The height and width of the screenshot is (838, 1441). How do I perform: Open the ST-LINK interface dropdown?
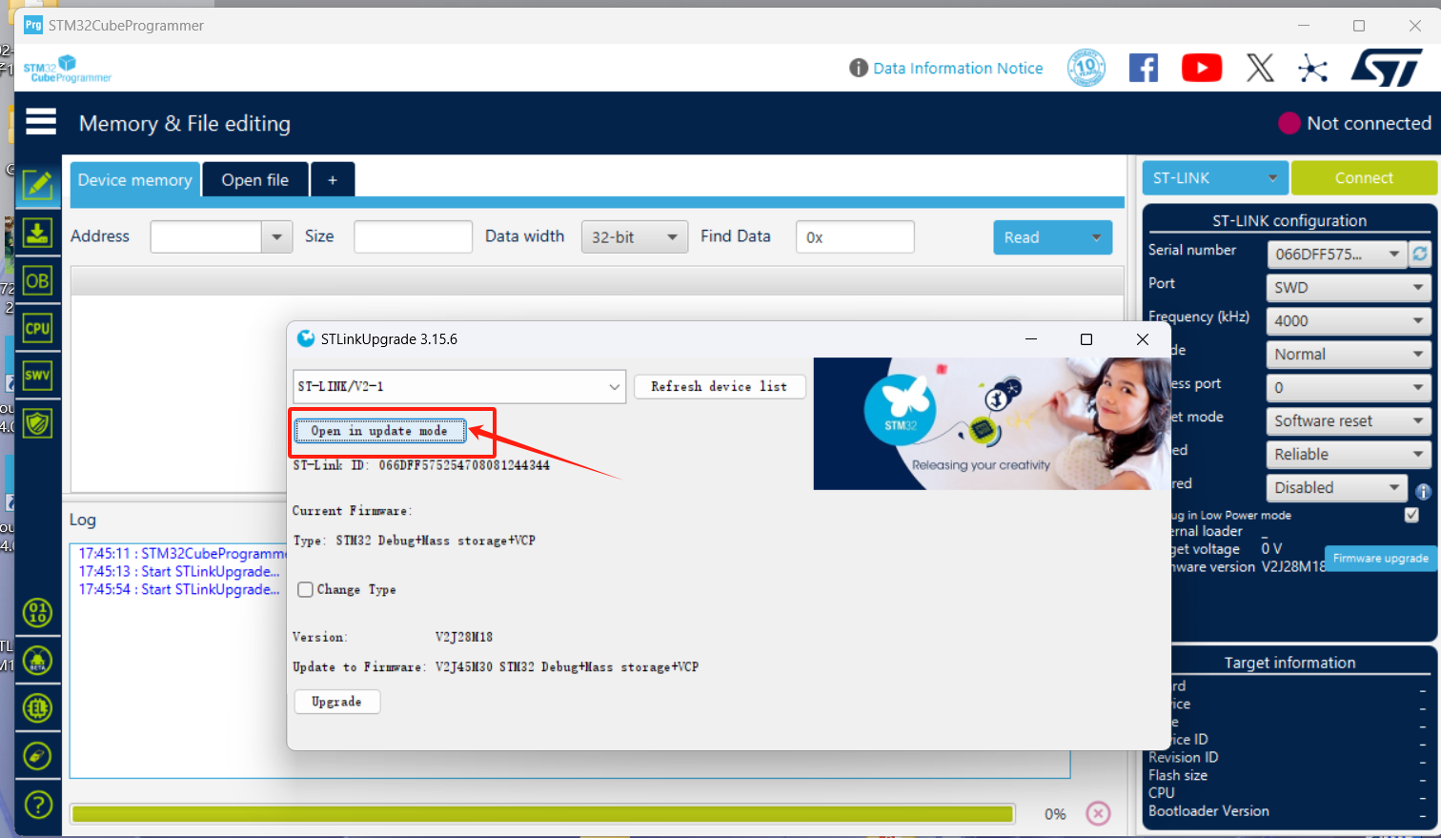pyautogui.click(x=1215, y=178)
